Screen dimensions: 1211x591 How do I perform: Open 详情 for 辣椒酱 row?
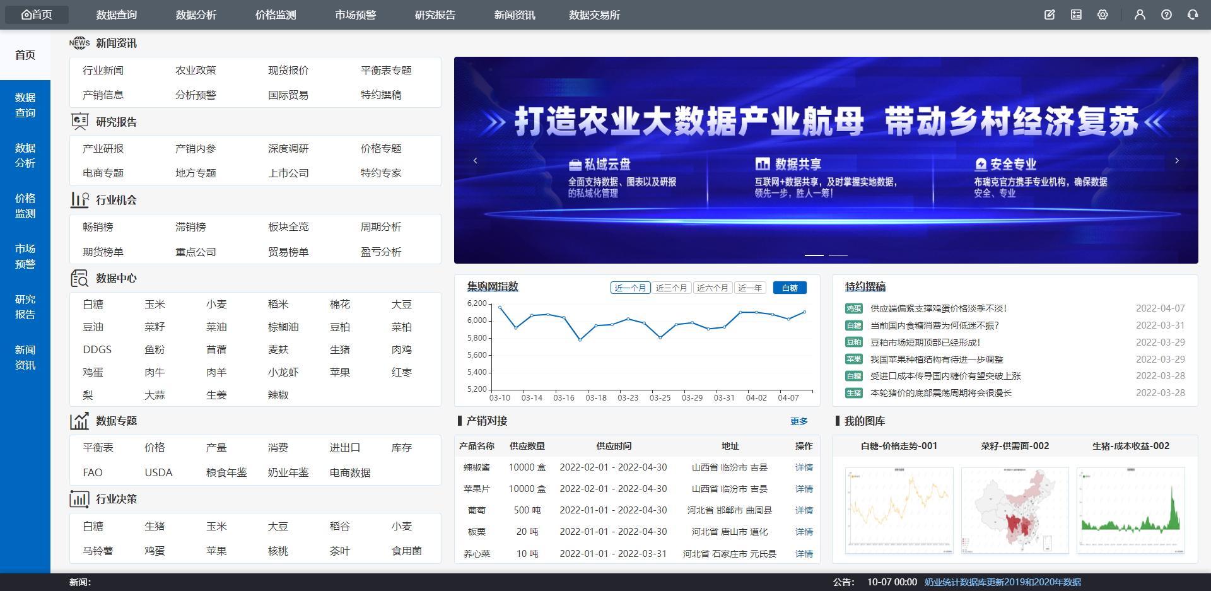coord(804,467)
